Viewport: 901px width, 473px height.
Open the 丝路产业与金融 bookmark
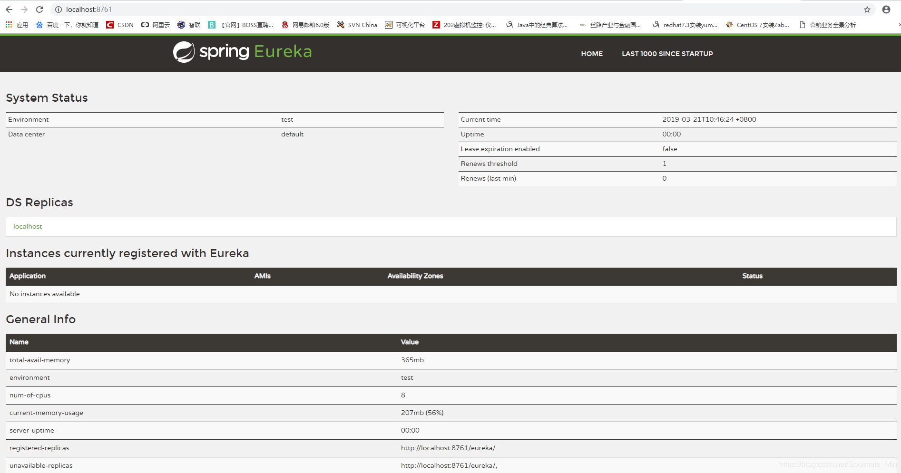point(610,25)
